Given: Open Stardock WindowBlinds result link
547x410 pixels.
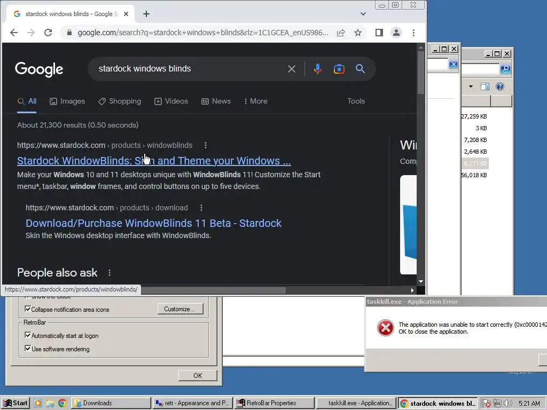Looking at the screenshot, I should 154,161.
